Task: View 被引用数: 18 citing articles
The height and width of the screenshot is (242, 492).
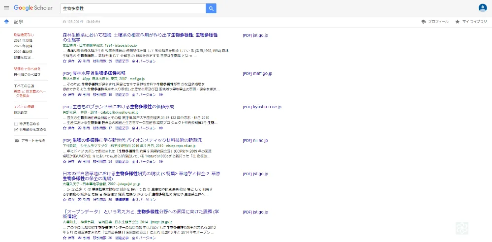Action: pyautogui.click(x=103, y=94)
